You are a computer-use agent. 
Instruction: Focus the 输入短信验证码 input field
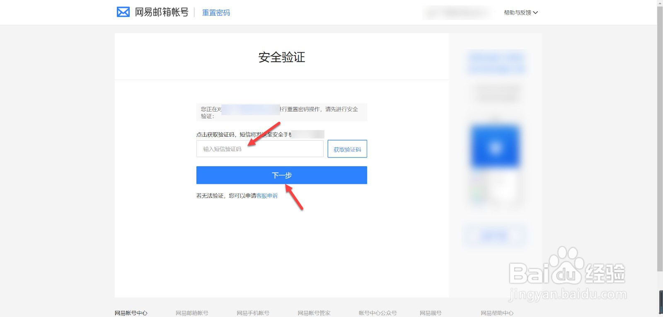(260, 149)
